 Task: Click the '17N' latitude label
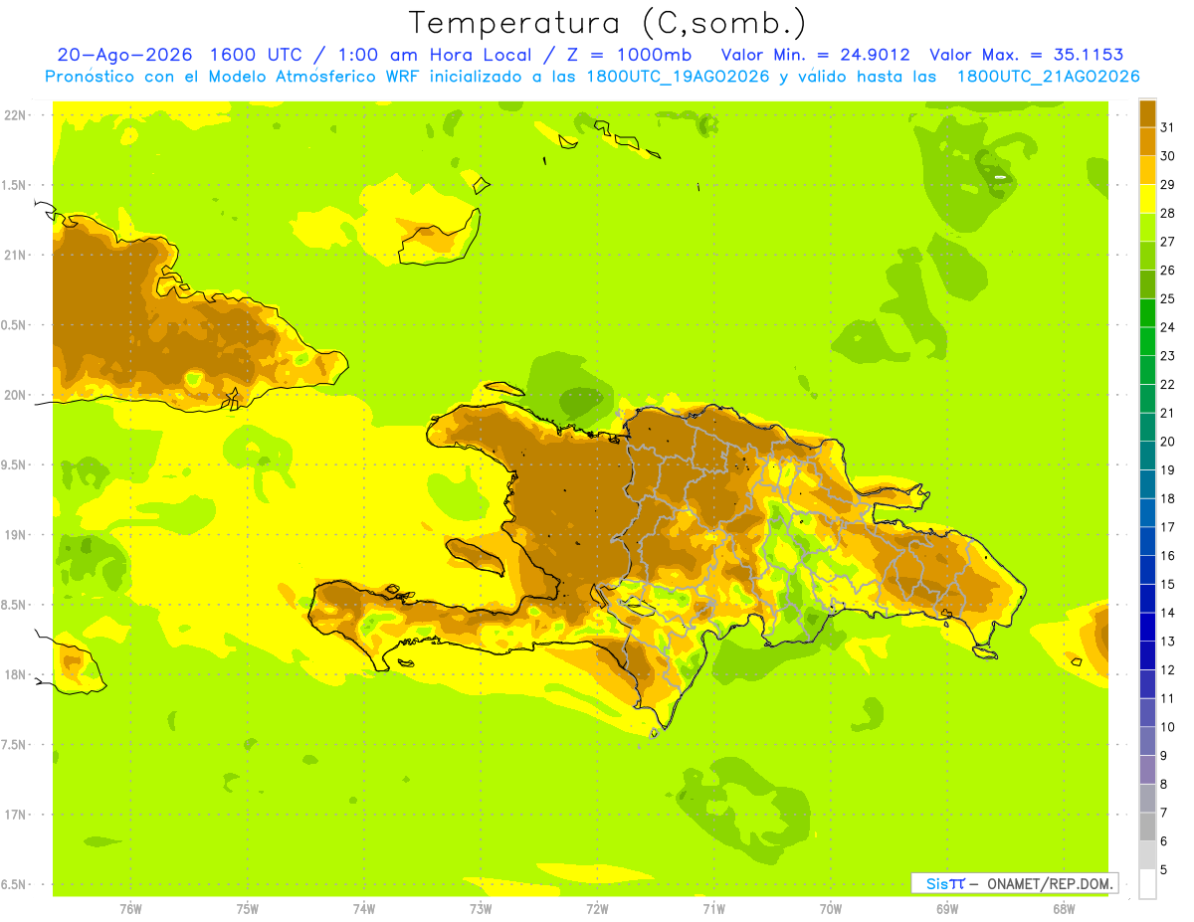17,815
